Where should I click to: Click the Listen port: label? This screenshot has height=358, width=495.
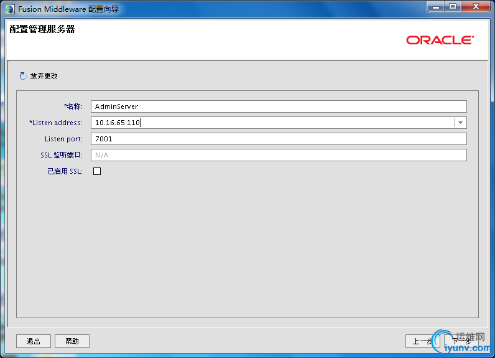tap(64, 139)
